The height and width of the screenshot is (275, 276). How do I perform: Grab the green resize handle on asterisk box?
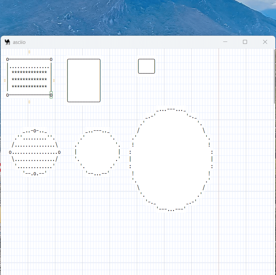(x=51, y=95)
